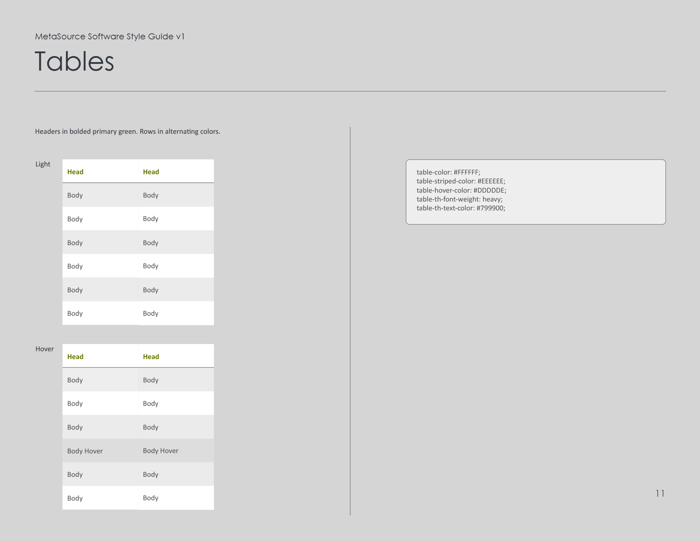The image size is (700, 541).
Task: Click the headers description text above the tables
Action: point(127,131)
